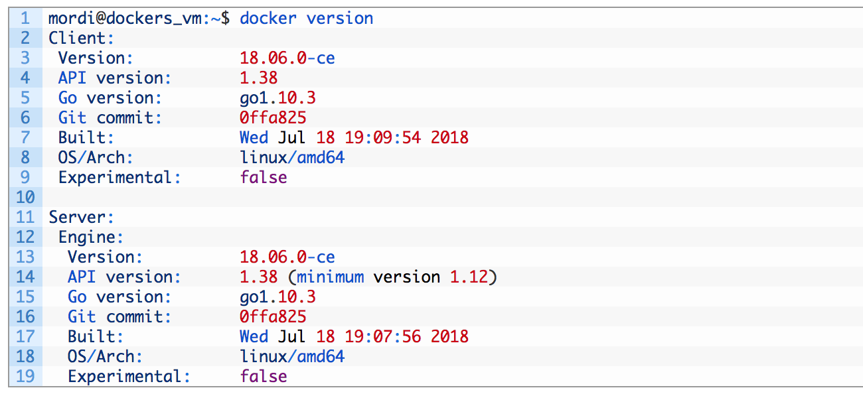Click the "docker version" command text

tap(306, 18)
